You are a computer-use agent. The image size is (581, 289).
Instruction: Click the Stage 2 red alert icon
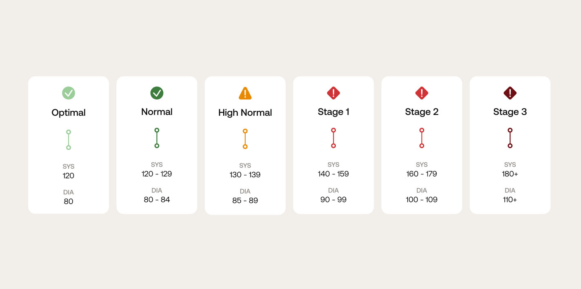click(x=421, y=93)
